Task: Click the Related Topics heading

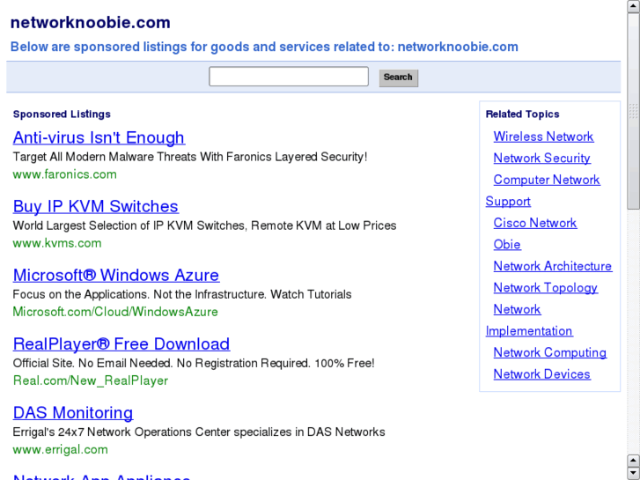Action: 522,114
